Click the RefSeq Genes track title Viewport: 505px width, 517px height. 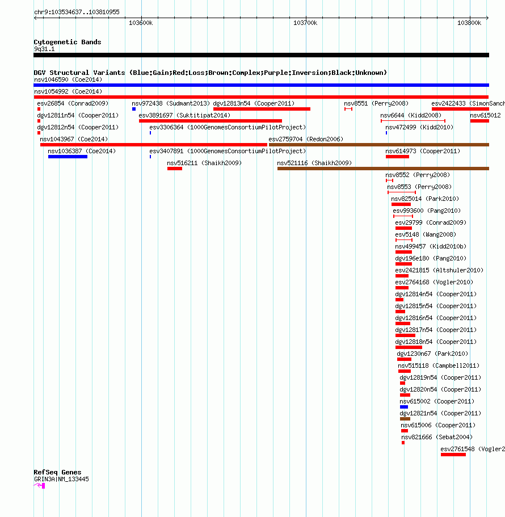(57, 472)
